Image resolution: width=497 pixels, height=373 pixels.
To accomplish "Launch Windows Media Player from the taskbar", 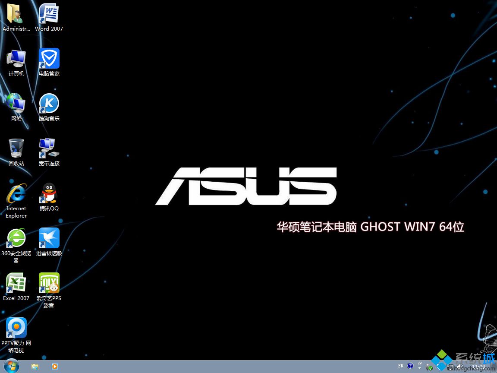I will (54, 367).
